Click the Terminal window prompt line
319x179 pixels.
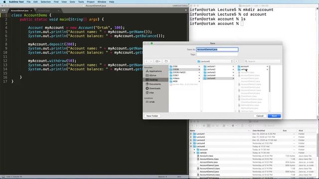pyautogui.click(x=216, y=24)
